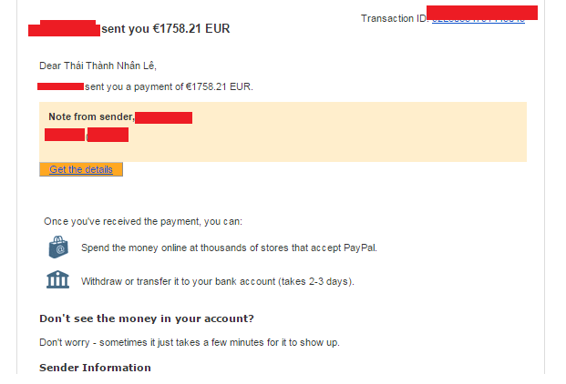Click the redacted sender name in the headline

click(63, 29)
